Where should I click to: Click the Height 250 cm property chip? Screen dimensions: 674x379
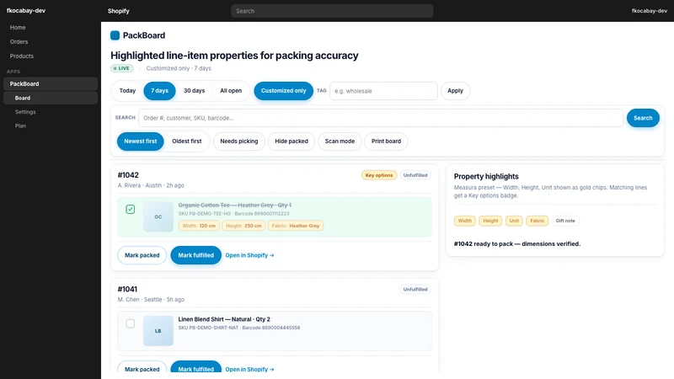click(x=243, y=226)
